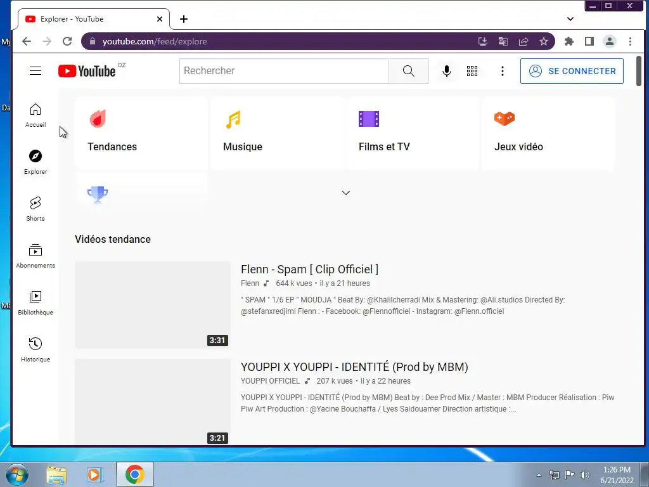Open the Musique category card
Image resolution: width=649 pixels, height=487 pixels.
click(x=277, y=133)
